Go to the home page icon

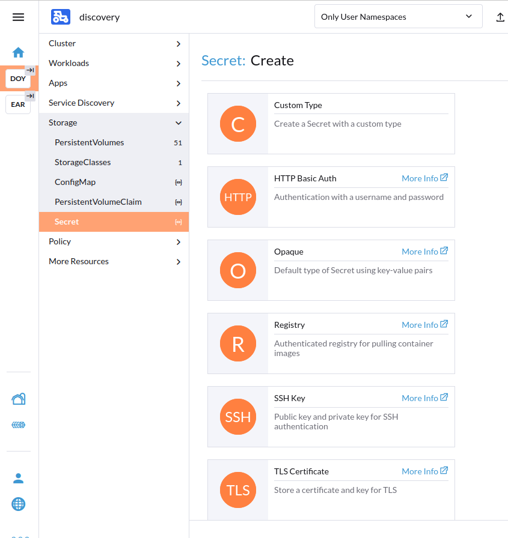coord(18,52)
